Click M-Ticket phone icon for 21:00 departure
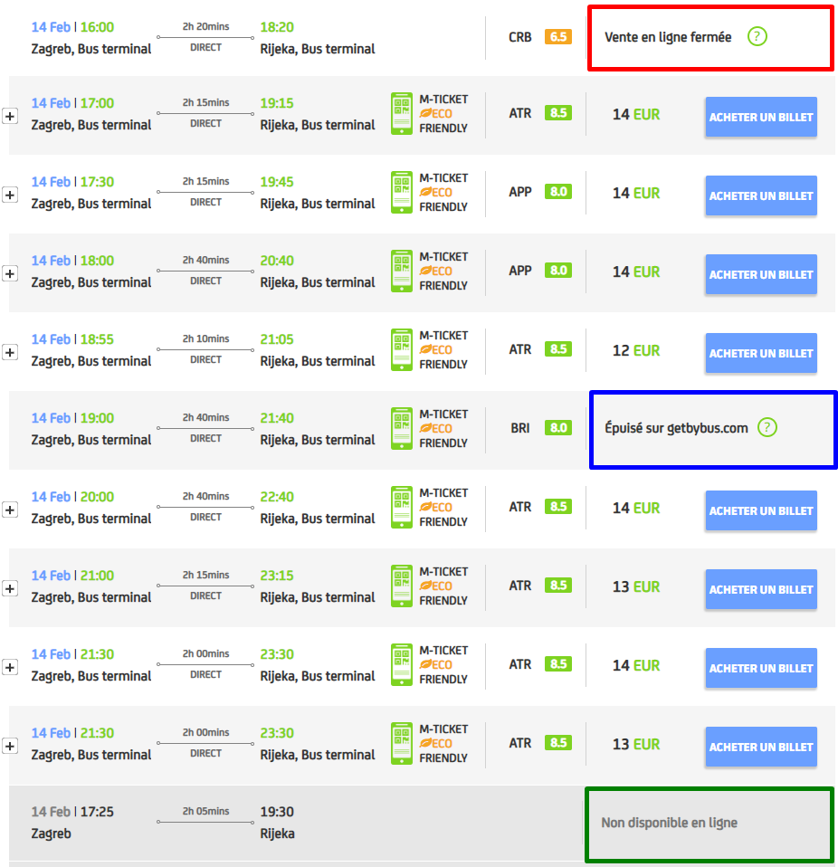The image size is (838, 867). click(401, 586)
